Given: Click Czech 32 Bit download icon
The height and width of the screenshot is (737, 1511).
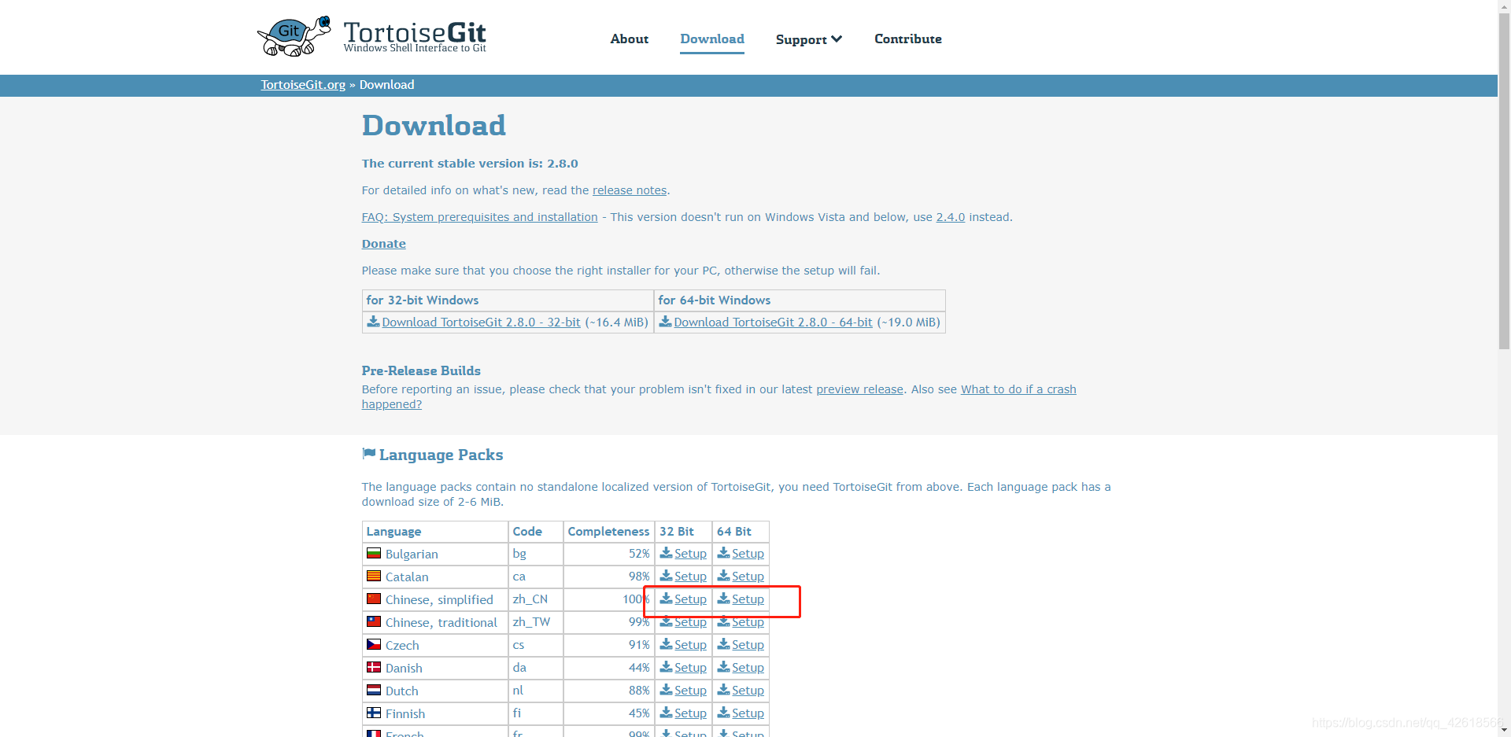Looking at the screenshot, I should (x=666, y=644).
